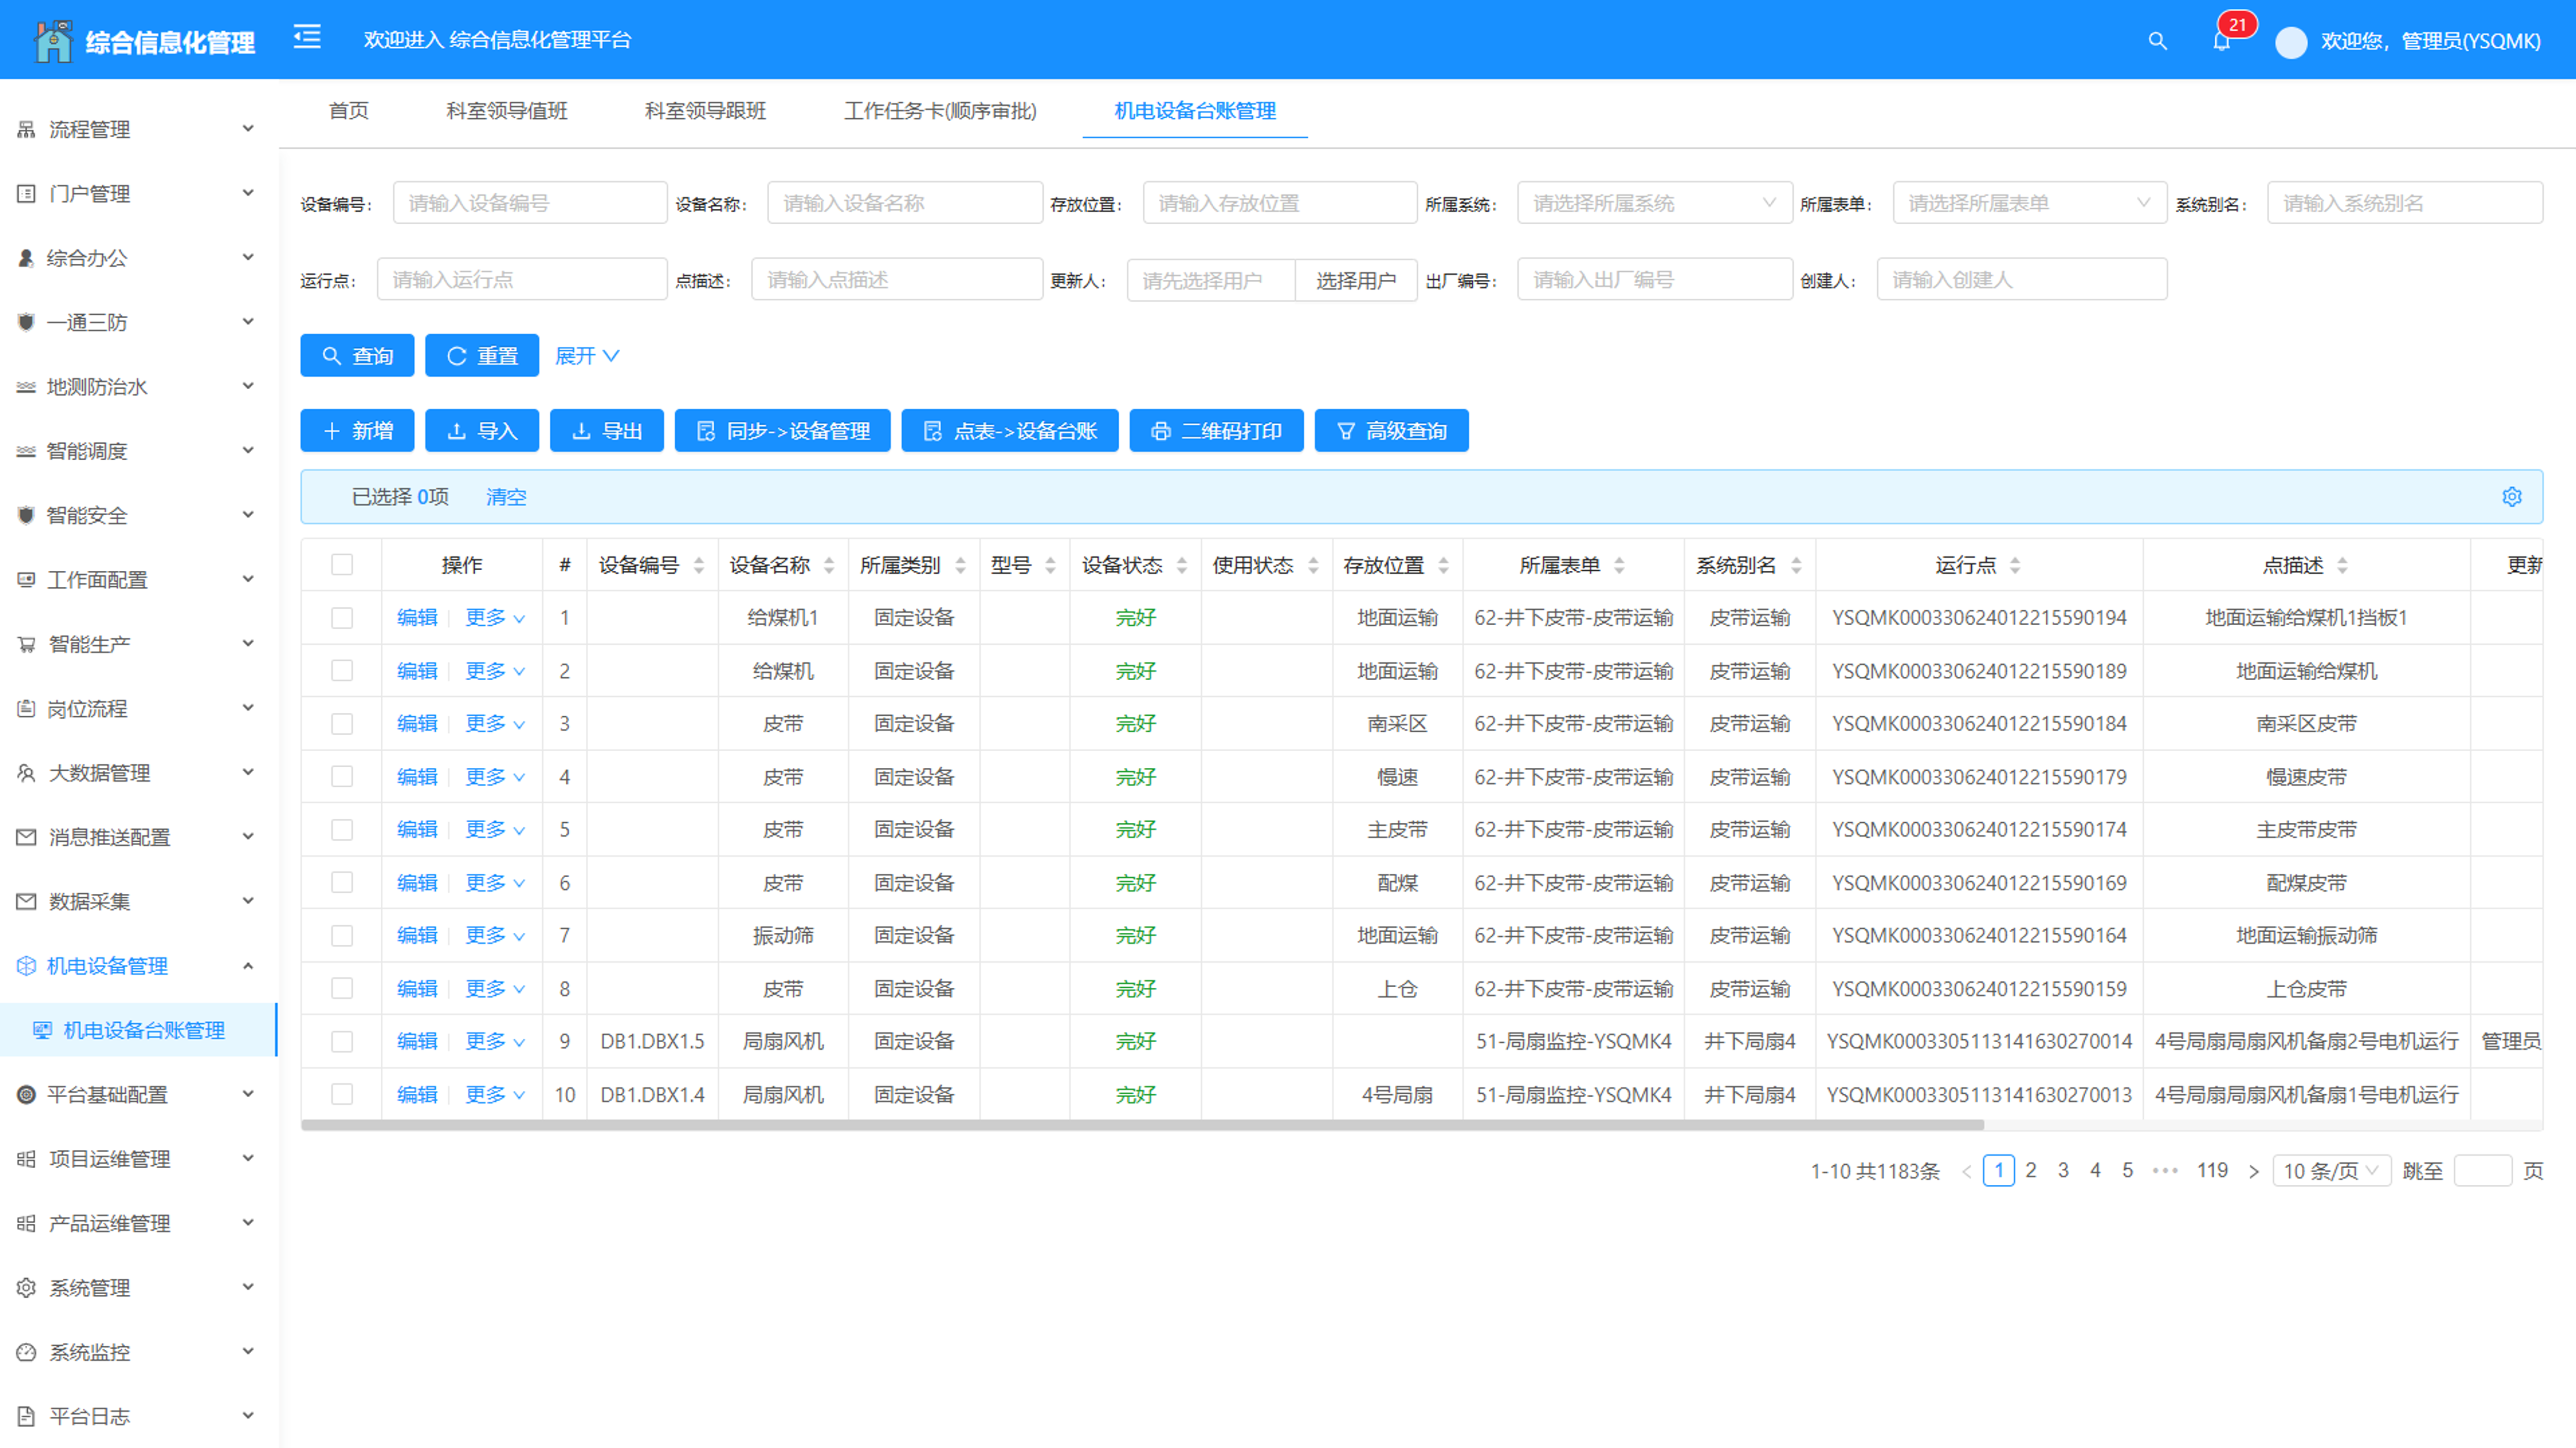Image resolution: width=2576 pixels, height=1448 pixels.
Task: Toggle the select-all header checkbox
Action: (342, 564)
